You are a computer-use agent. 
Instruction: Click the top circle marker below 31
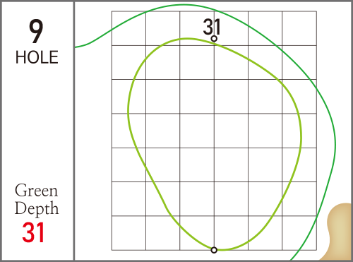pyautogui.click(x=214, y=38)
